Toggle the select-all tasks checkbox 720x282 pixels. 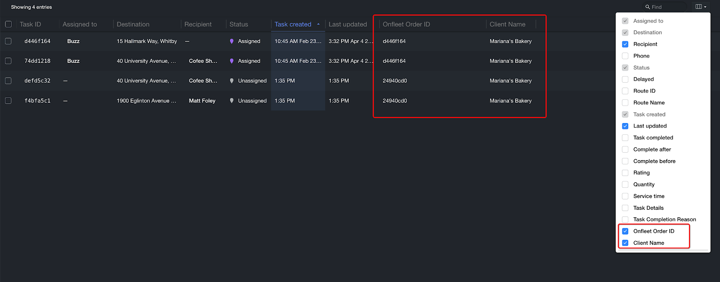coord(9,24)
